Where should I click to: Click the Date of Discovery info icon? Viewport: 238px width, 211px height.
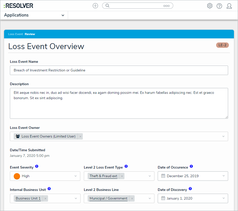[190, 189]
